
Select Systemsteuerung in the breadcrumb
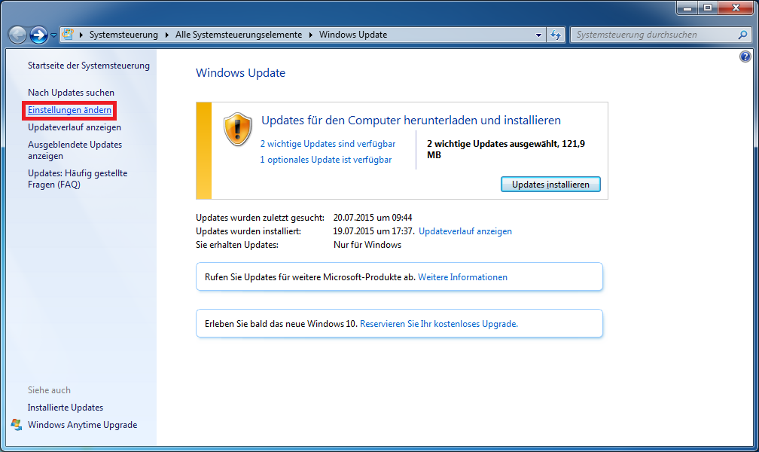(x=123, y=35)
